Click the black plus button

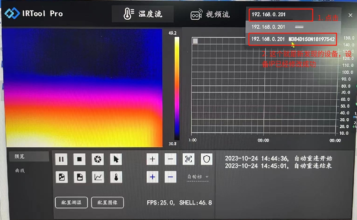[152, 159]
